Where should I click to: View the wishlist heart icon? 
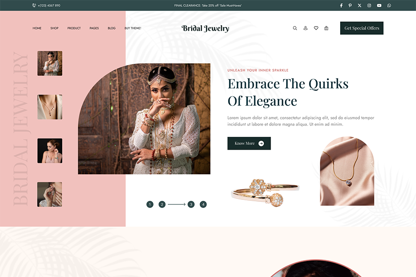[316, 28]
